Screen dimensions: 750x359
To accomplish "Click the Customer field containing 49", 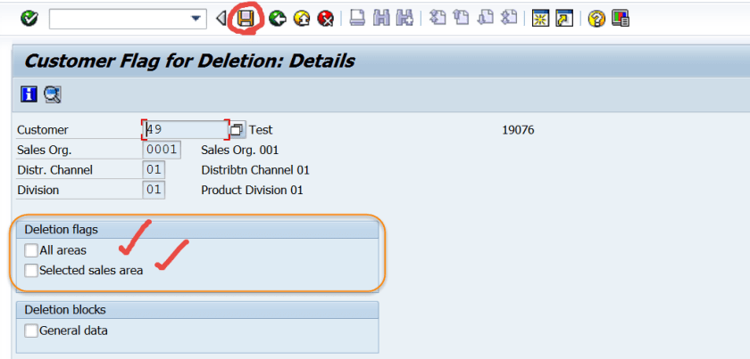I will click(186, 129).
